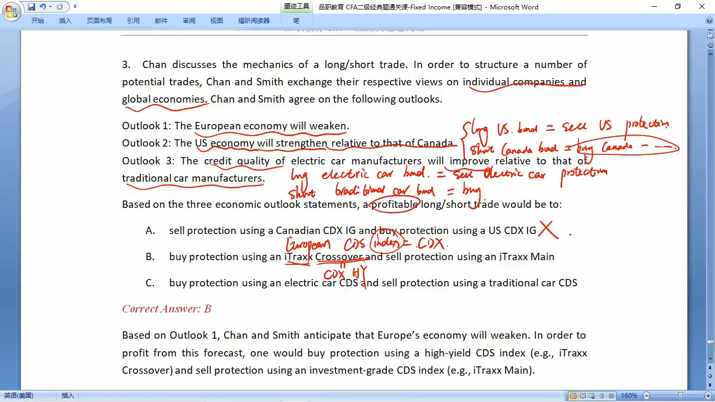Click 'traditional car manufacturers.' text
This screenshot has width=715, height=402.
click(x=193, y=178)
